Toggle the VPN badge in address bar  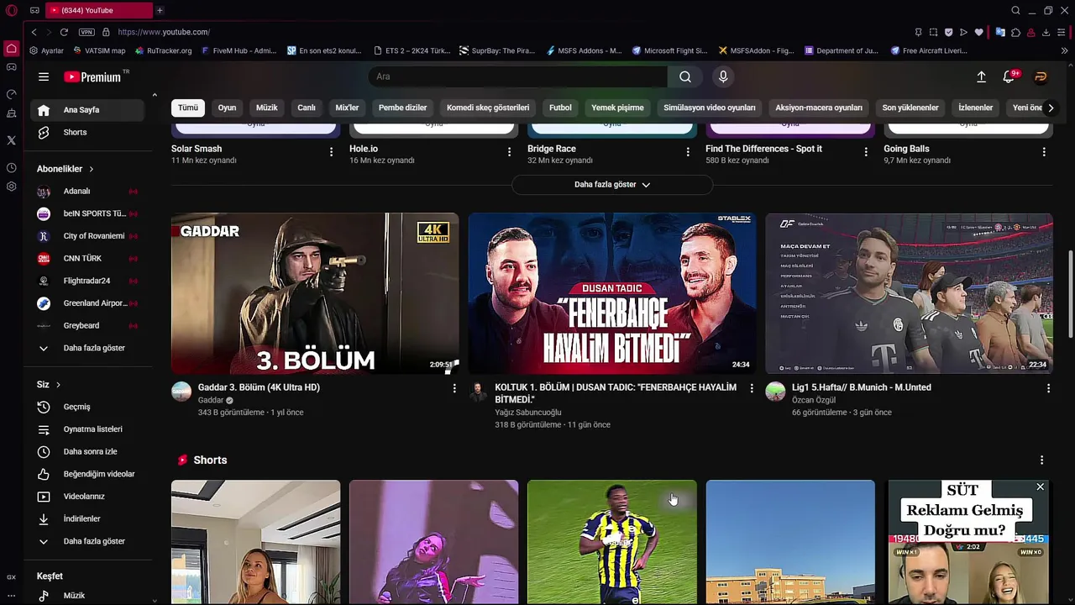pos(87,32)
